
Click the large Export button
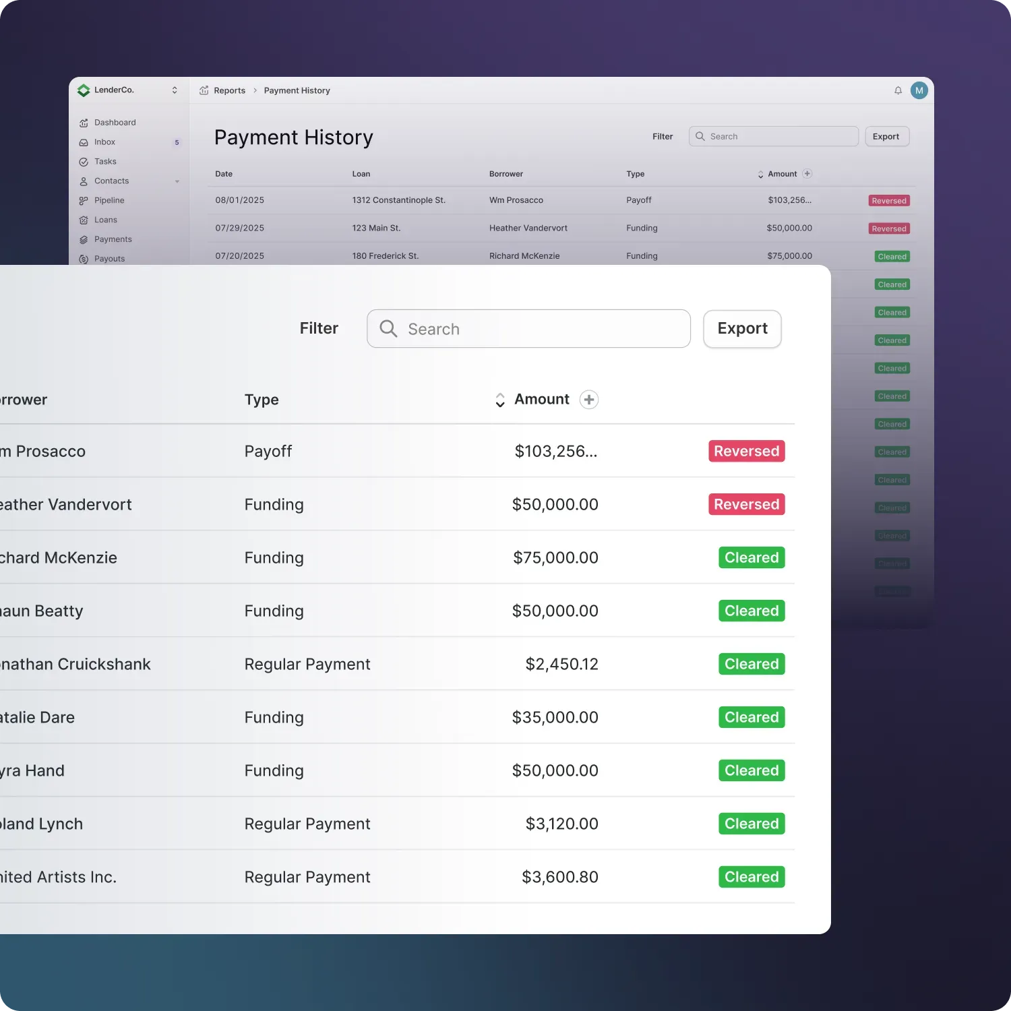coord(742,329)
